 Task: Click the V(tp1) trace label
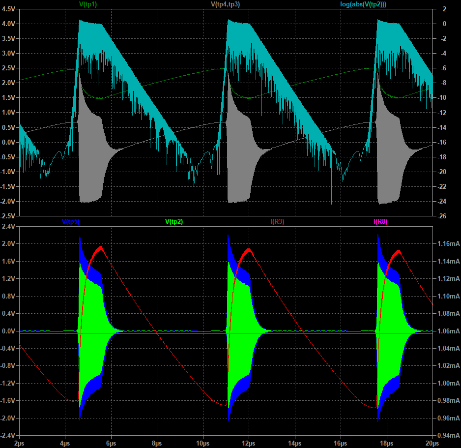[88, 4]
